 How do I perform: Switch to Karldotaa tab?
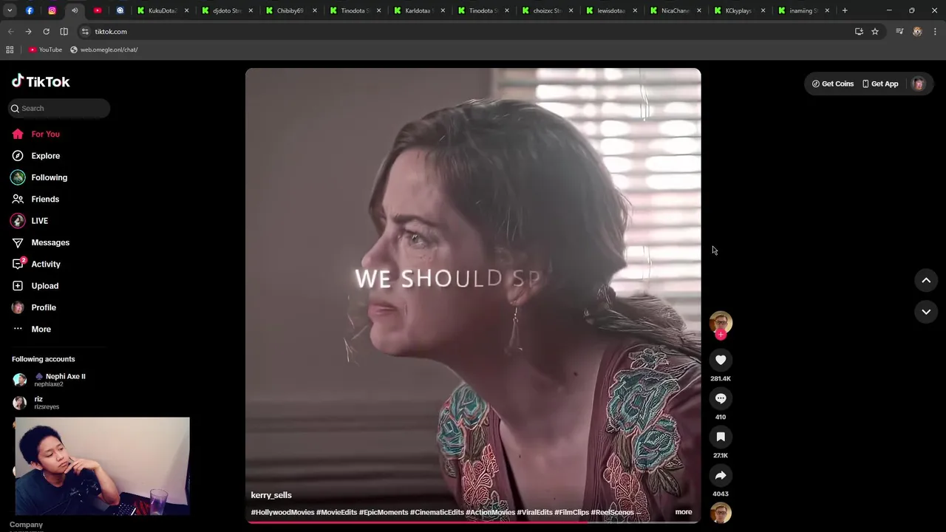(x=420, y=10)
